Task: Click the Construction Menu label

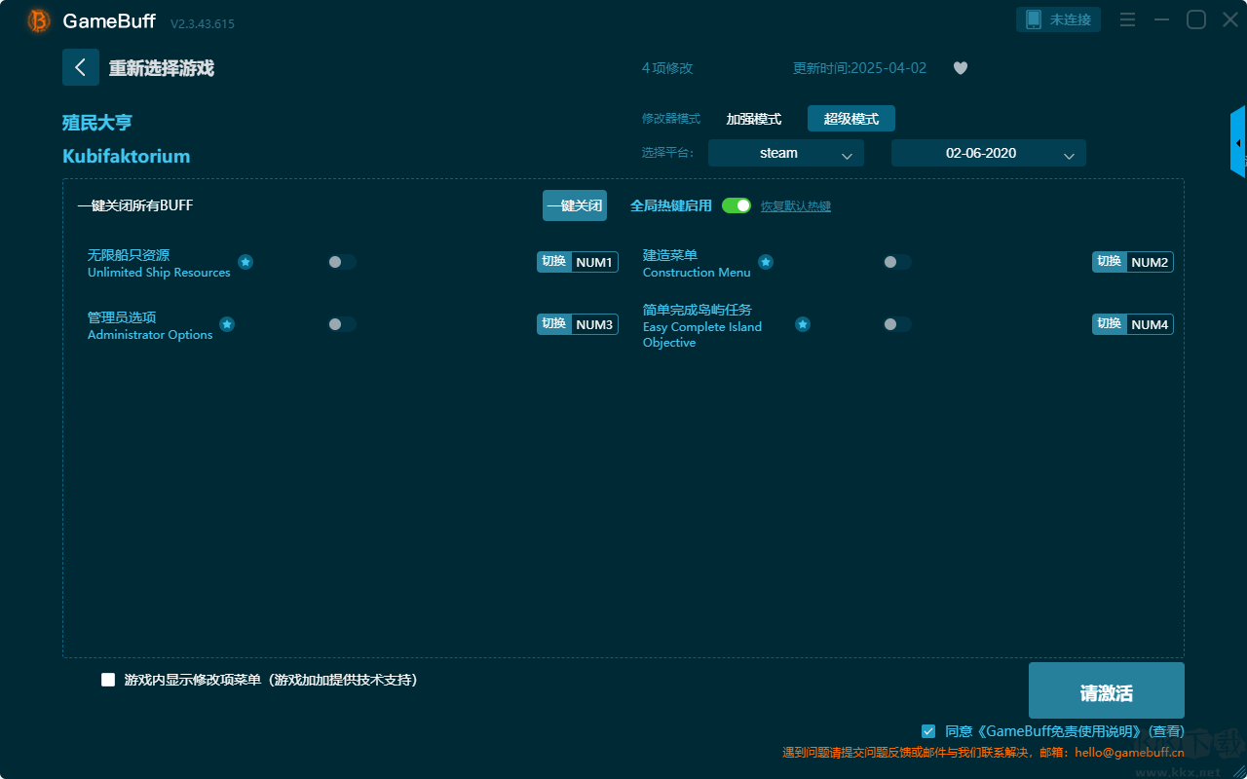Action: [697, 273]
